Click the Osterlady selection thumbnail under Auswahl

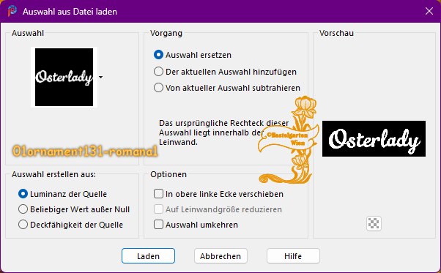64,78
